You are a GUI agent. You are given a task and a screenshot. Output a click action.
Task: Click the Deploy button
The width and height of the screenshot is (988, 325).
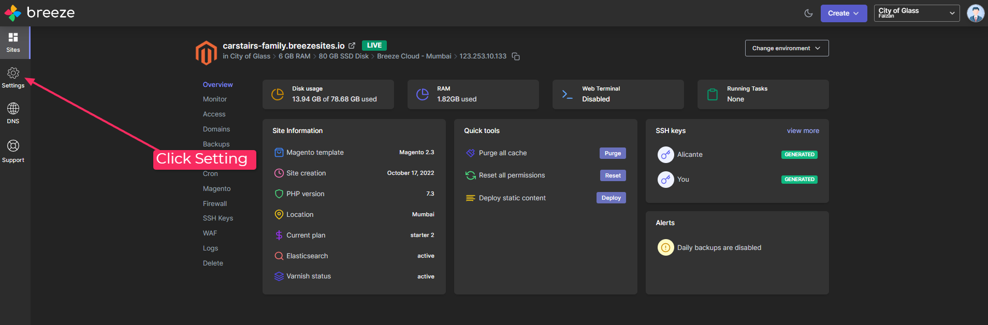tap(611, 198)
